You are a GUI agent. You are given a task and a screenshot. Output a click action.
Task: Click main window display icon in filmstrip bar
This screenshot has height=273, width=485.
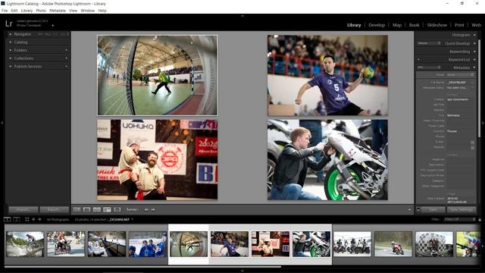(x=7, y=219)
